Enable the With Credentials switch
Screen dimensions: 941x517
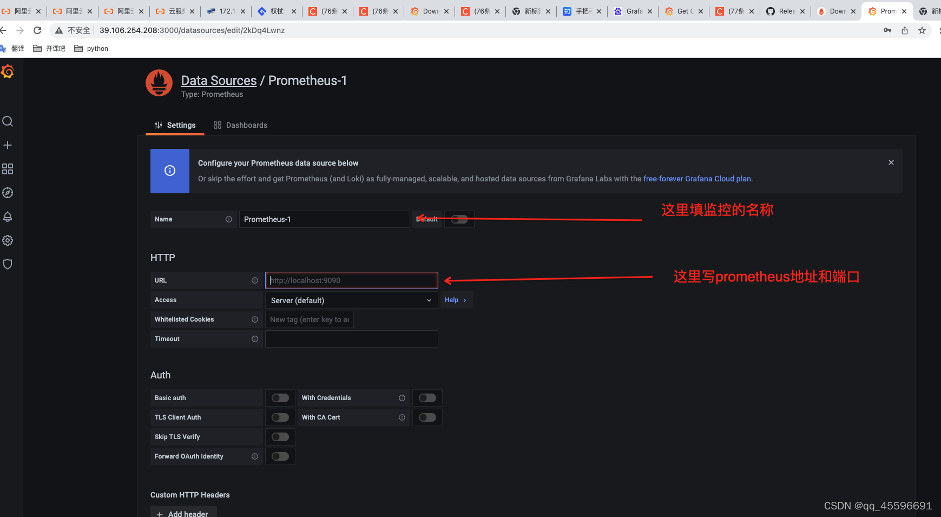[427, 398]
